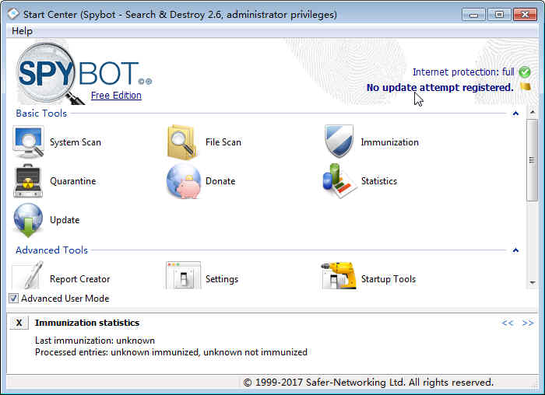Screen dimensions: 545x395
Task: Open the Statistics chart icon
Action: [x=339, y=181]
